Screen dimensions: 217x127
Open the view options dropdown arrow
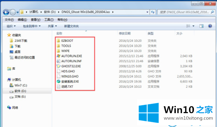coord(193,26)
